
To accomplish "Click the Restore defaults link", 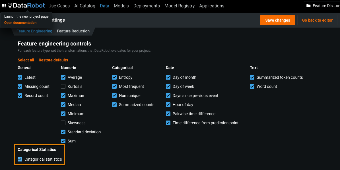I will (x=53, y=60).
